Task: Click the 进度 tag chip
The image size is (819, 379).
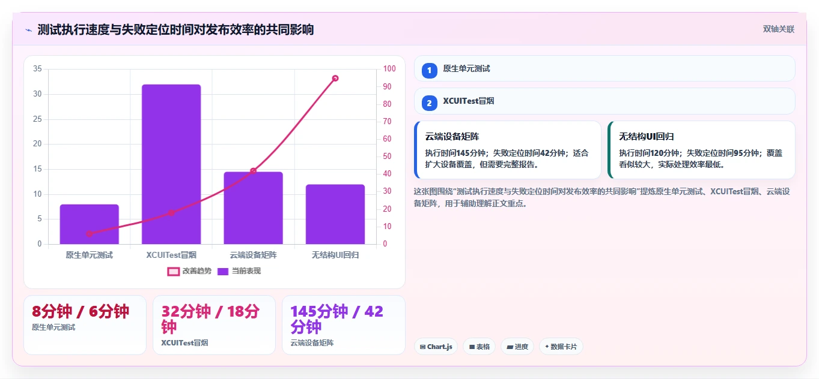Action: [x=517, y=347]
